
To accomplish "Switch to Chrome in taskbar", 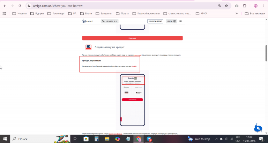I will 139,139.
